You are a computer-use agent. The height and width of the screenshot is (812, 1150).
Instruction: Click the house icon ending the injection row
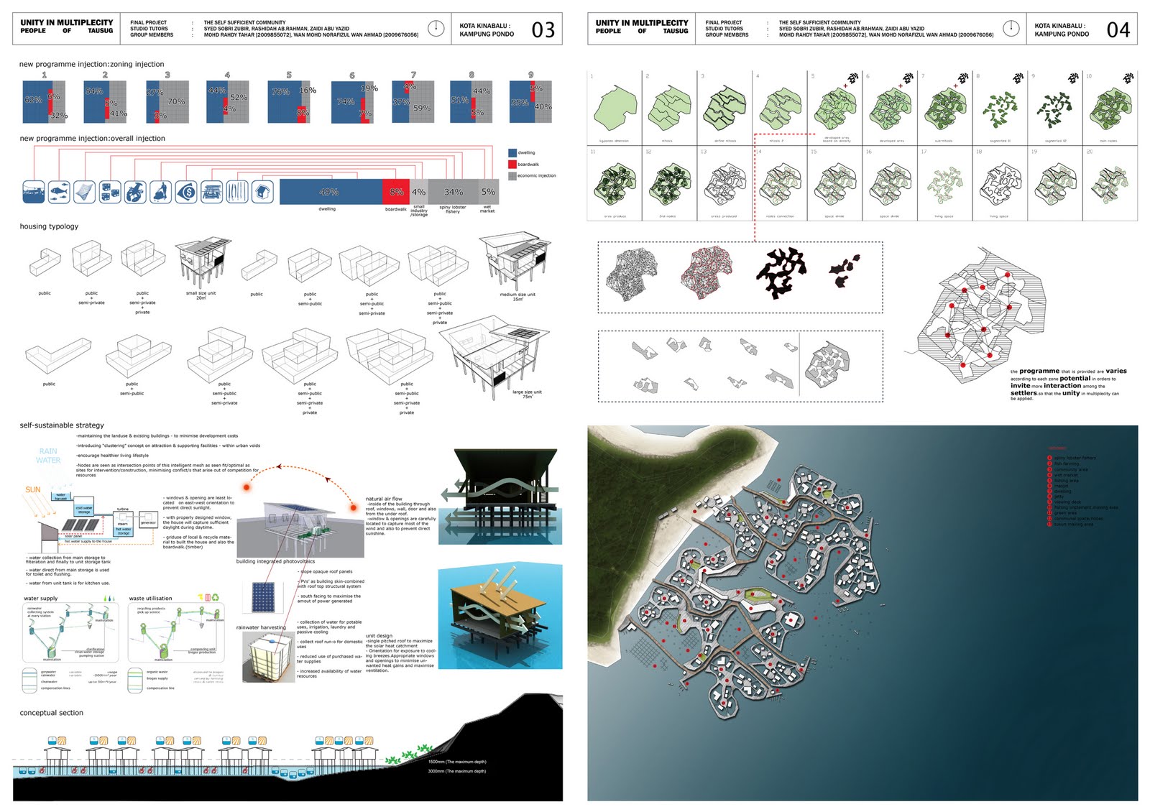pyautogui.click(x=262, y=191)
